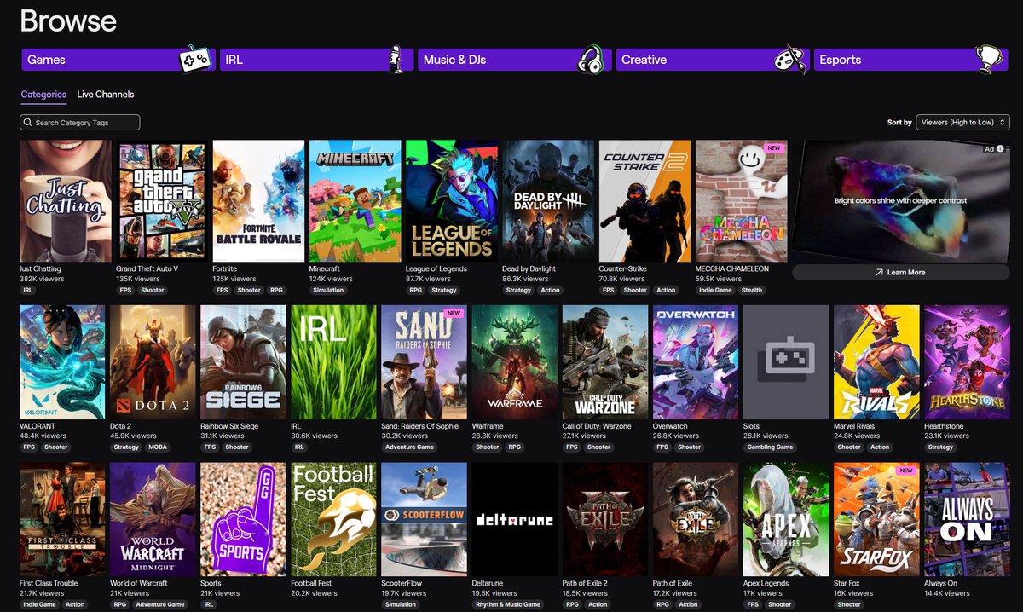Screen dimensions: 1023x612
Task: Open the Dota 2 cover art
Action: click(x=153, y=362)
